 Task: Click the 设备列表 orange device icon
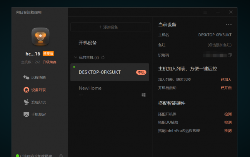click(26, 90)
